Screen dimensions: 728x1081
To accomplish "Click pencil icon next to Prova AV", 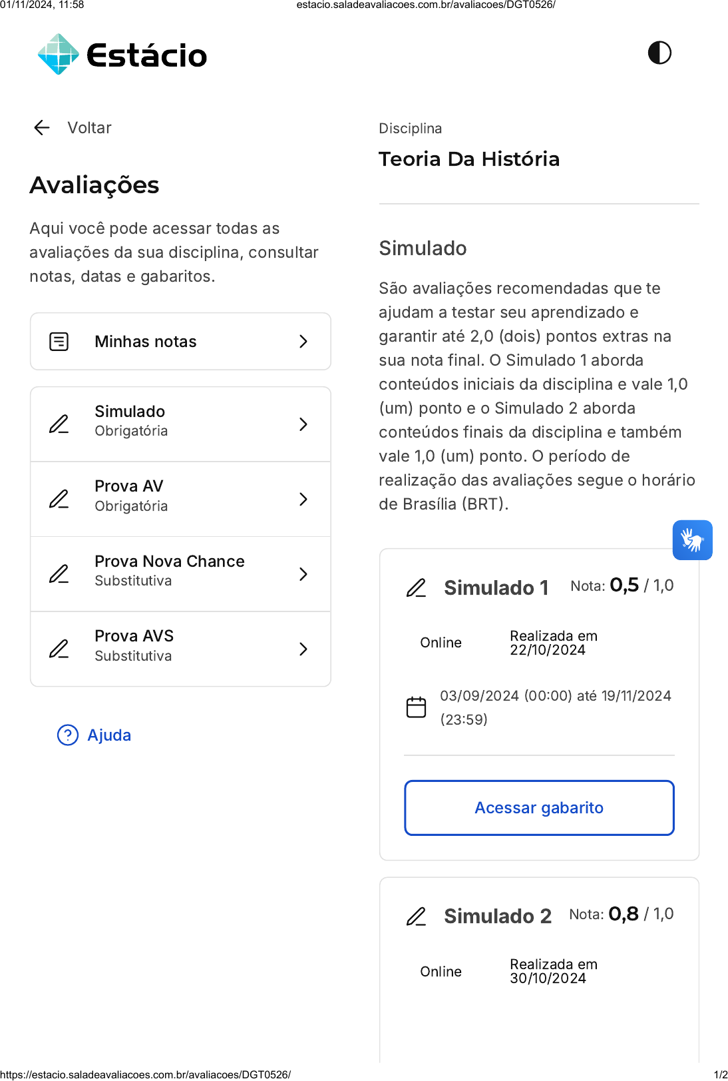I will (x=59, y=499).
